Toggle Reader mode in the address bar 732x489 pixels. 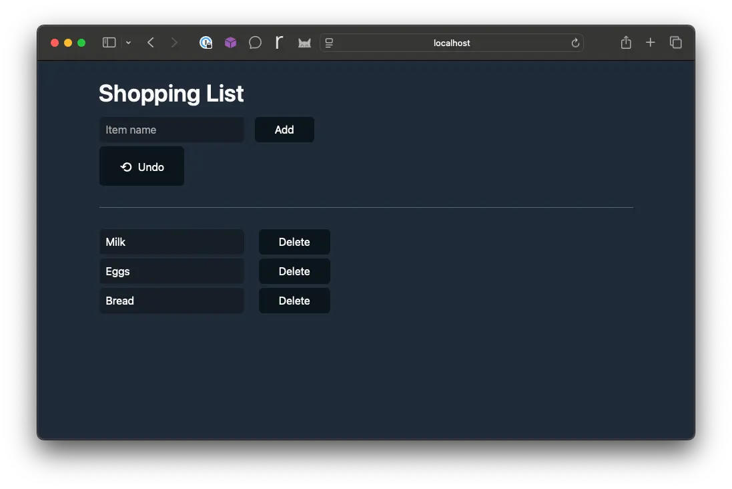click(329, 42)
